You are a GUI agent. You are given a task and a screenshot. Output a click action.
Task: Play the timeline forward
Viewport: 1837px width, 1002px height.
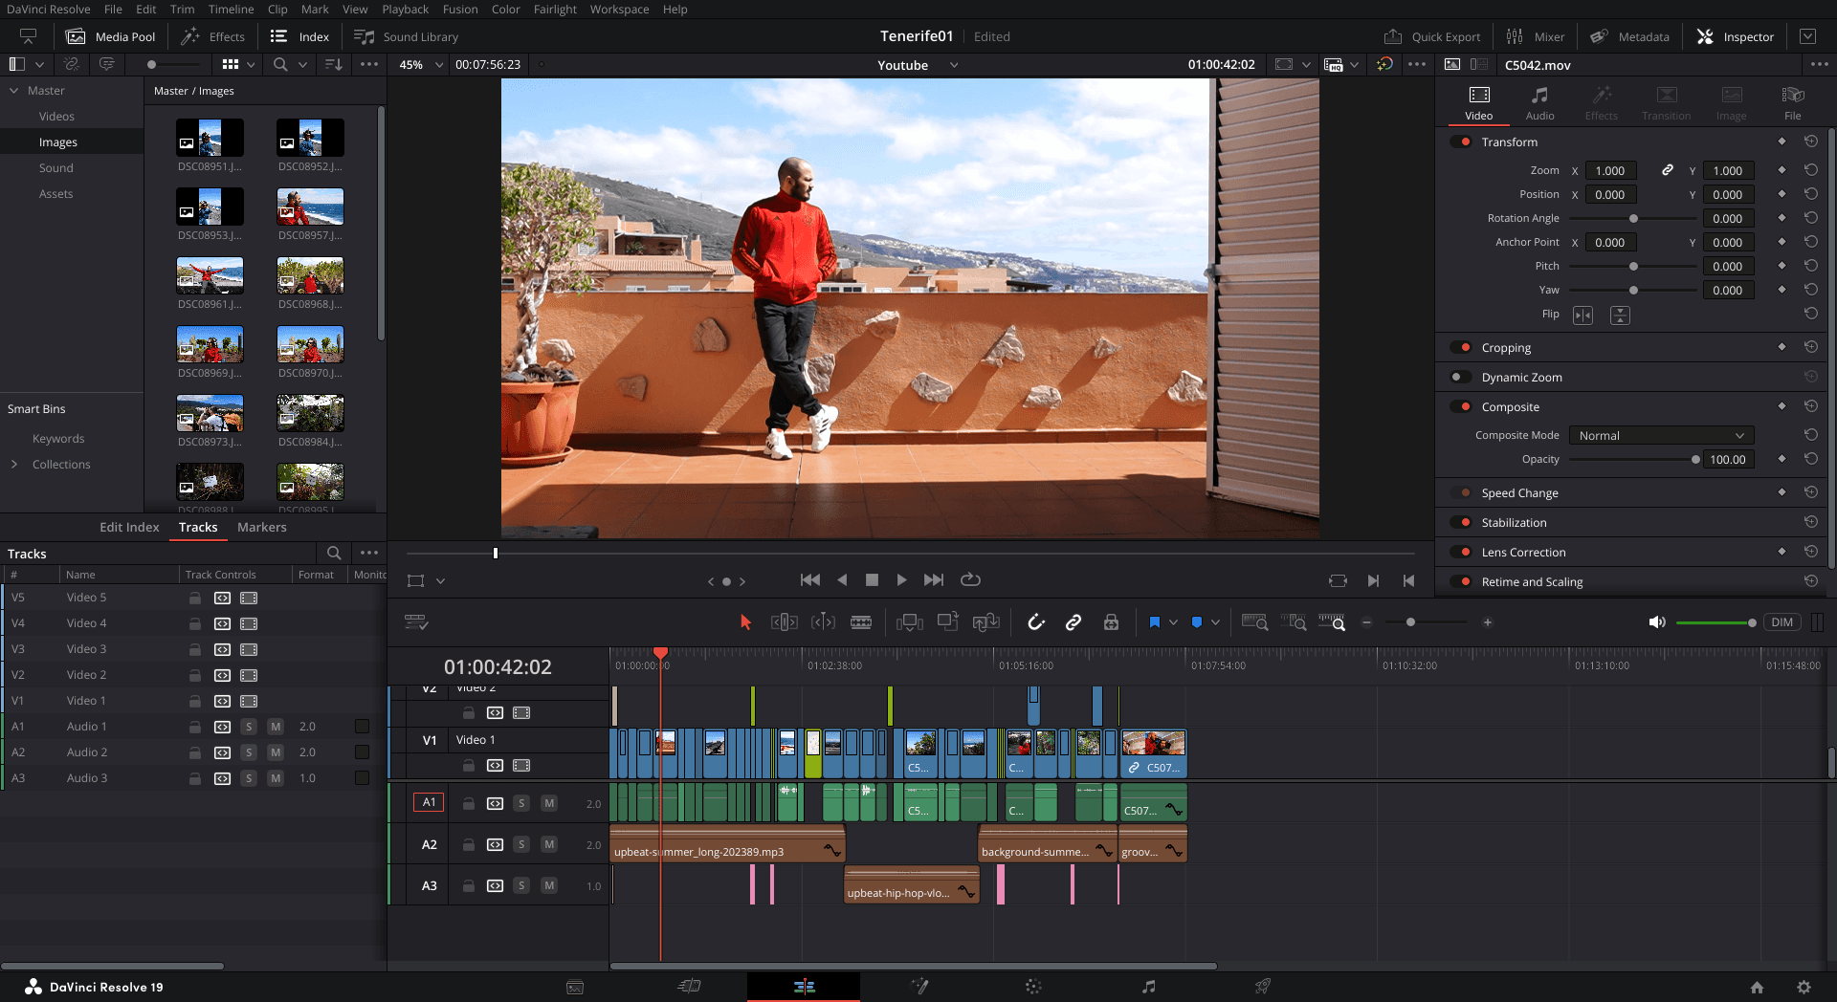point(901,580)
